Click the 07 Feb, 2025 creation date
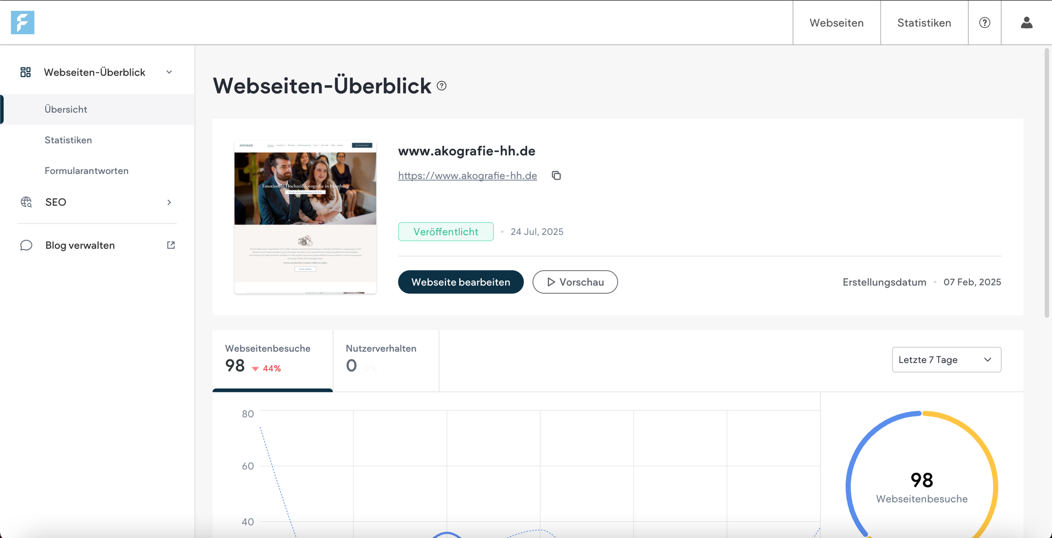Screen dimensions: 1052x538 pos(972,282)
